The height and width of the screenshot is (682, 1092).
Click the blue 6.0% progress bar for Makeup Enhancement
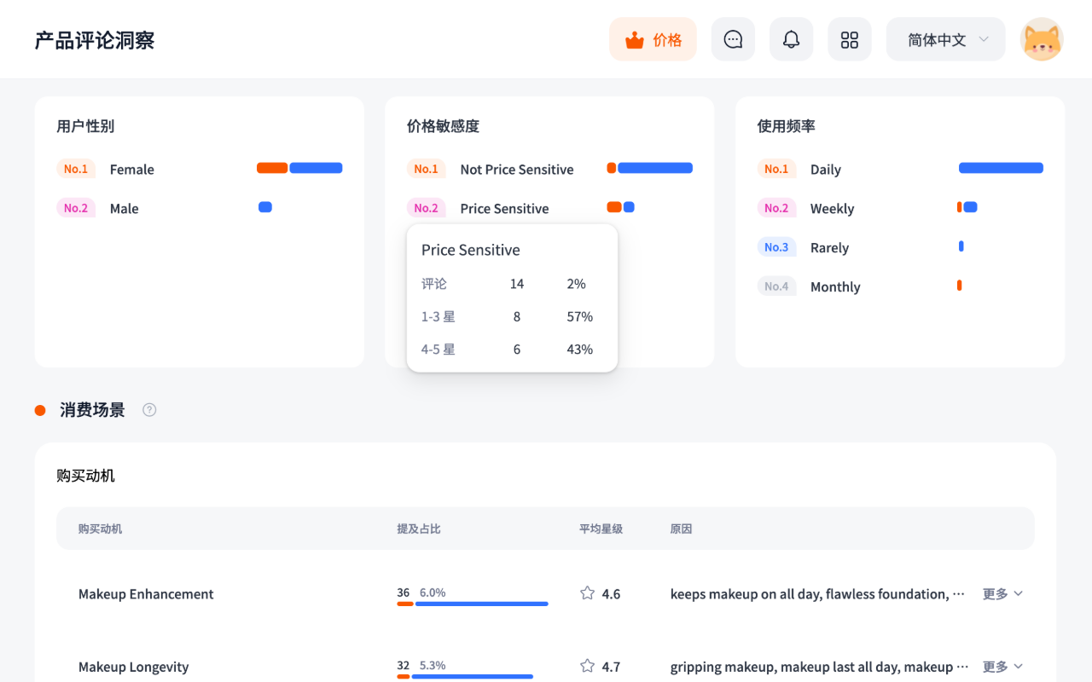tap(481, 604)
